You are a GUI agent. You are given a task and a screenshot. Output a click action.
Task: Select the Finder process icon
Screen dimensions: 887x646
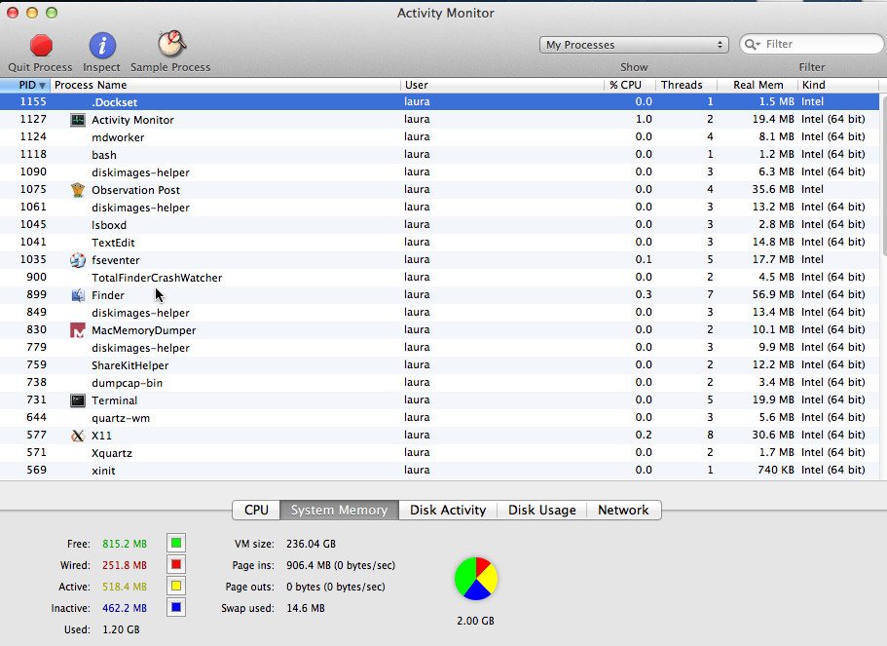click(77, 294)
